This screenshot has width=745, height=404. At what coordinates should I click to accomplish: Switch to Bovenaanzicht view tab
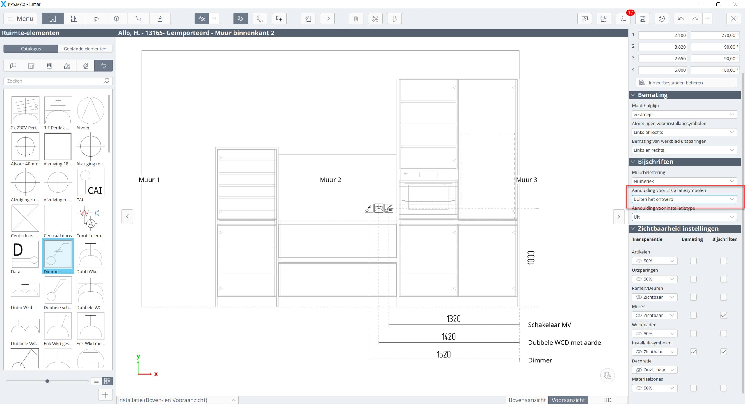527,400
